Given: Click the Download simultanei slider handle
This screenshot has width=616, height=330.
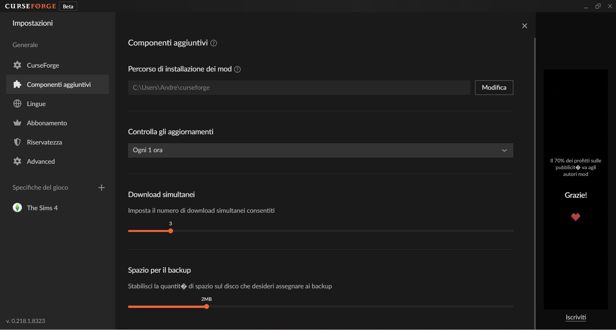Looking at the screenshot, I should click(171, 231).
